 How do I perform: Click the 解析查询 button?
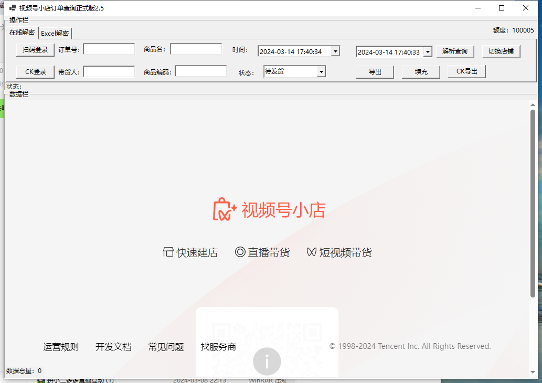point(454,51)
